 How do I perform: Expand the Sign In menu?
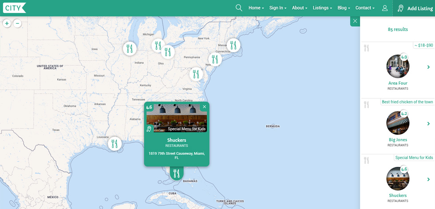[278, 8]
